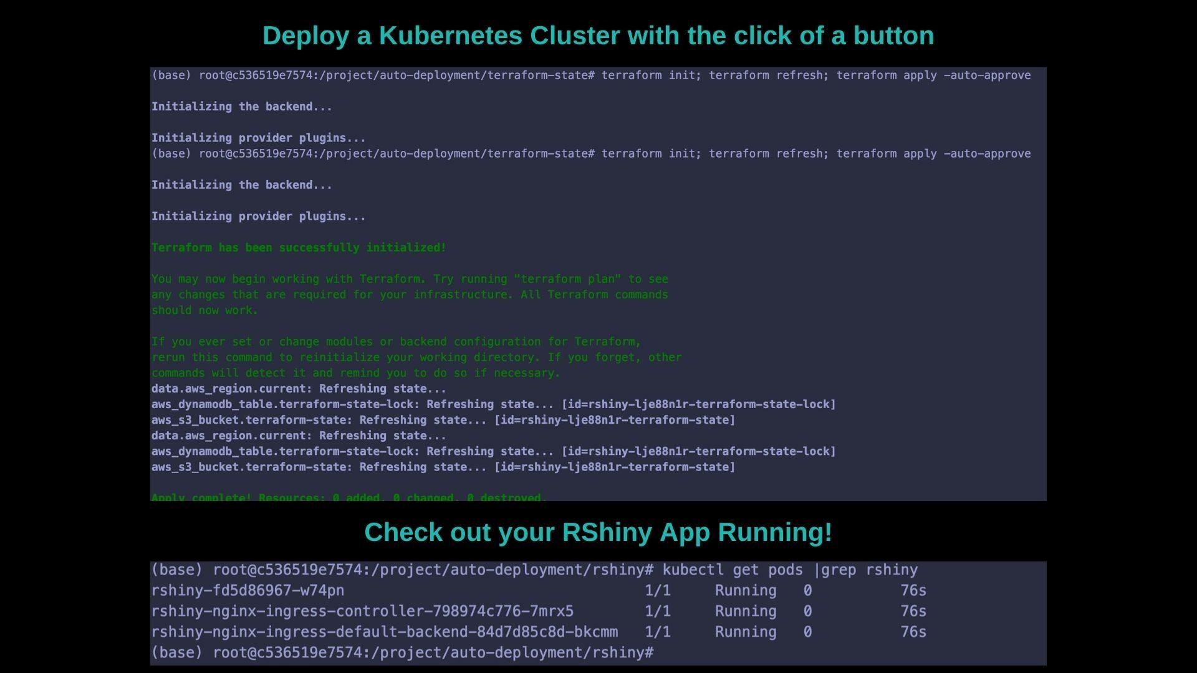Click 'commands will detect it and remind you' line
1197x673 pixels.
(x=355, y=373)
